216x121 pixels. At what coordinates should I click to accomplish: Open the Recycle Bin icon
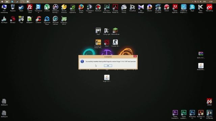click(x=13, y=8)
